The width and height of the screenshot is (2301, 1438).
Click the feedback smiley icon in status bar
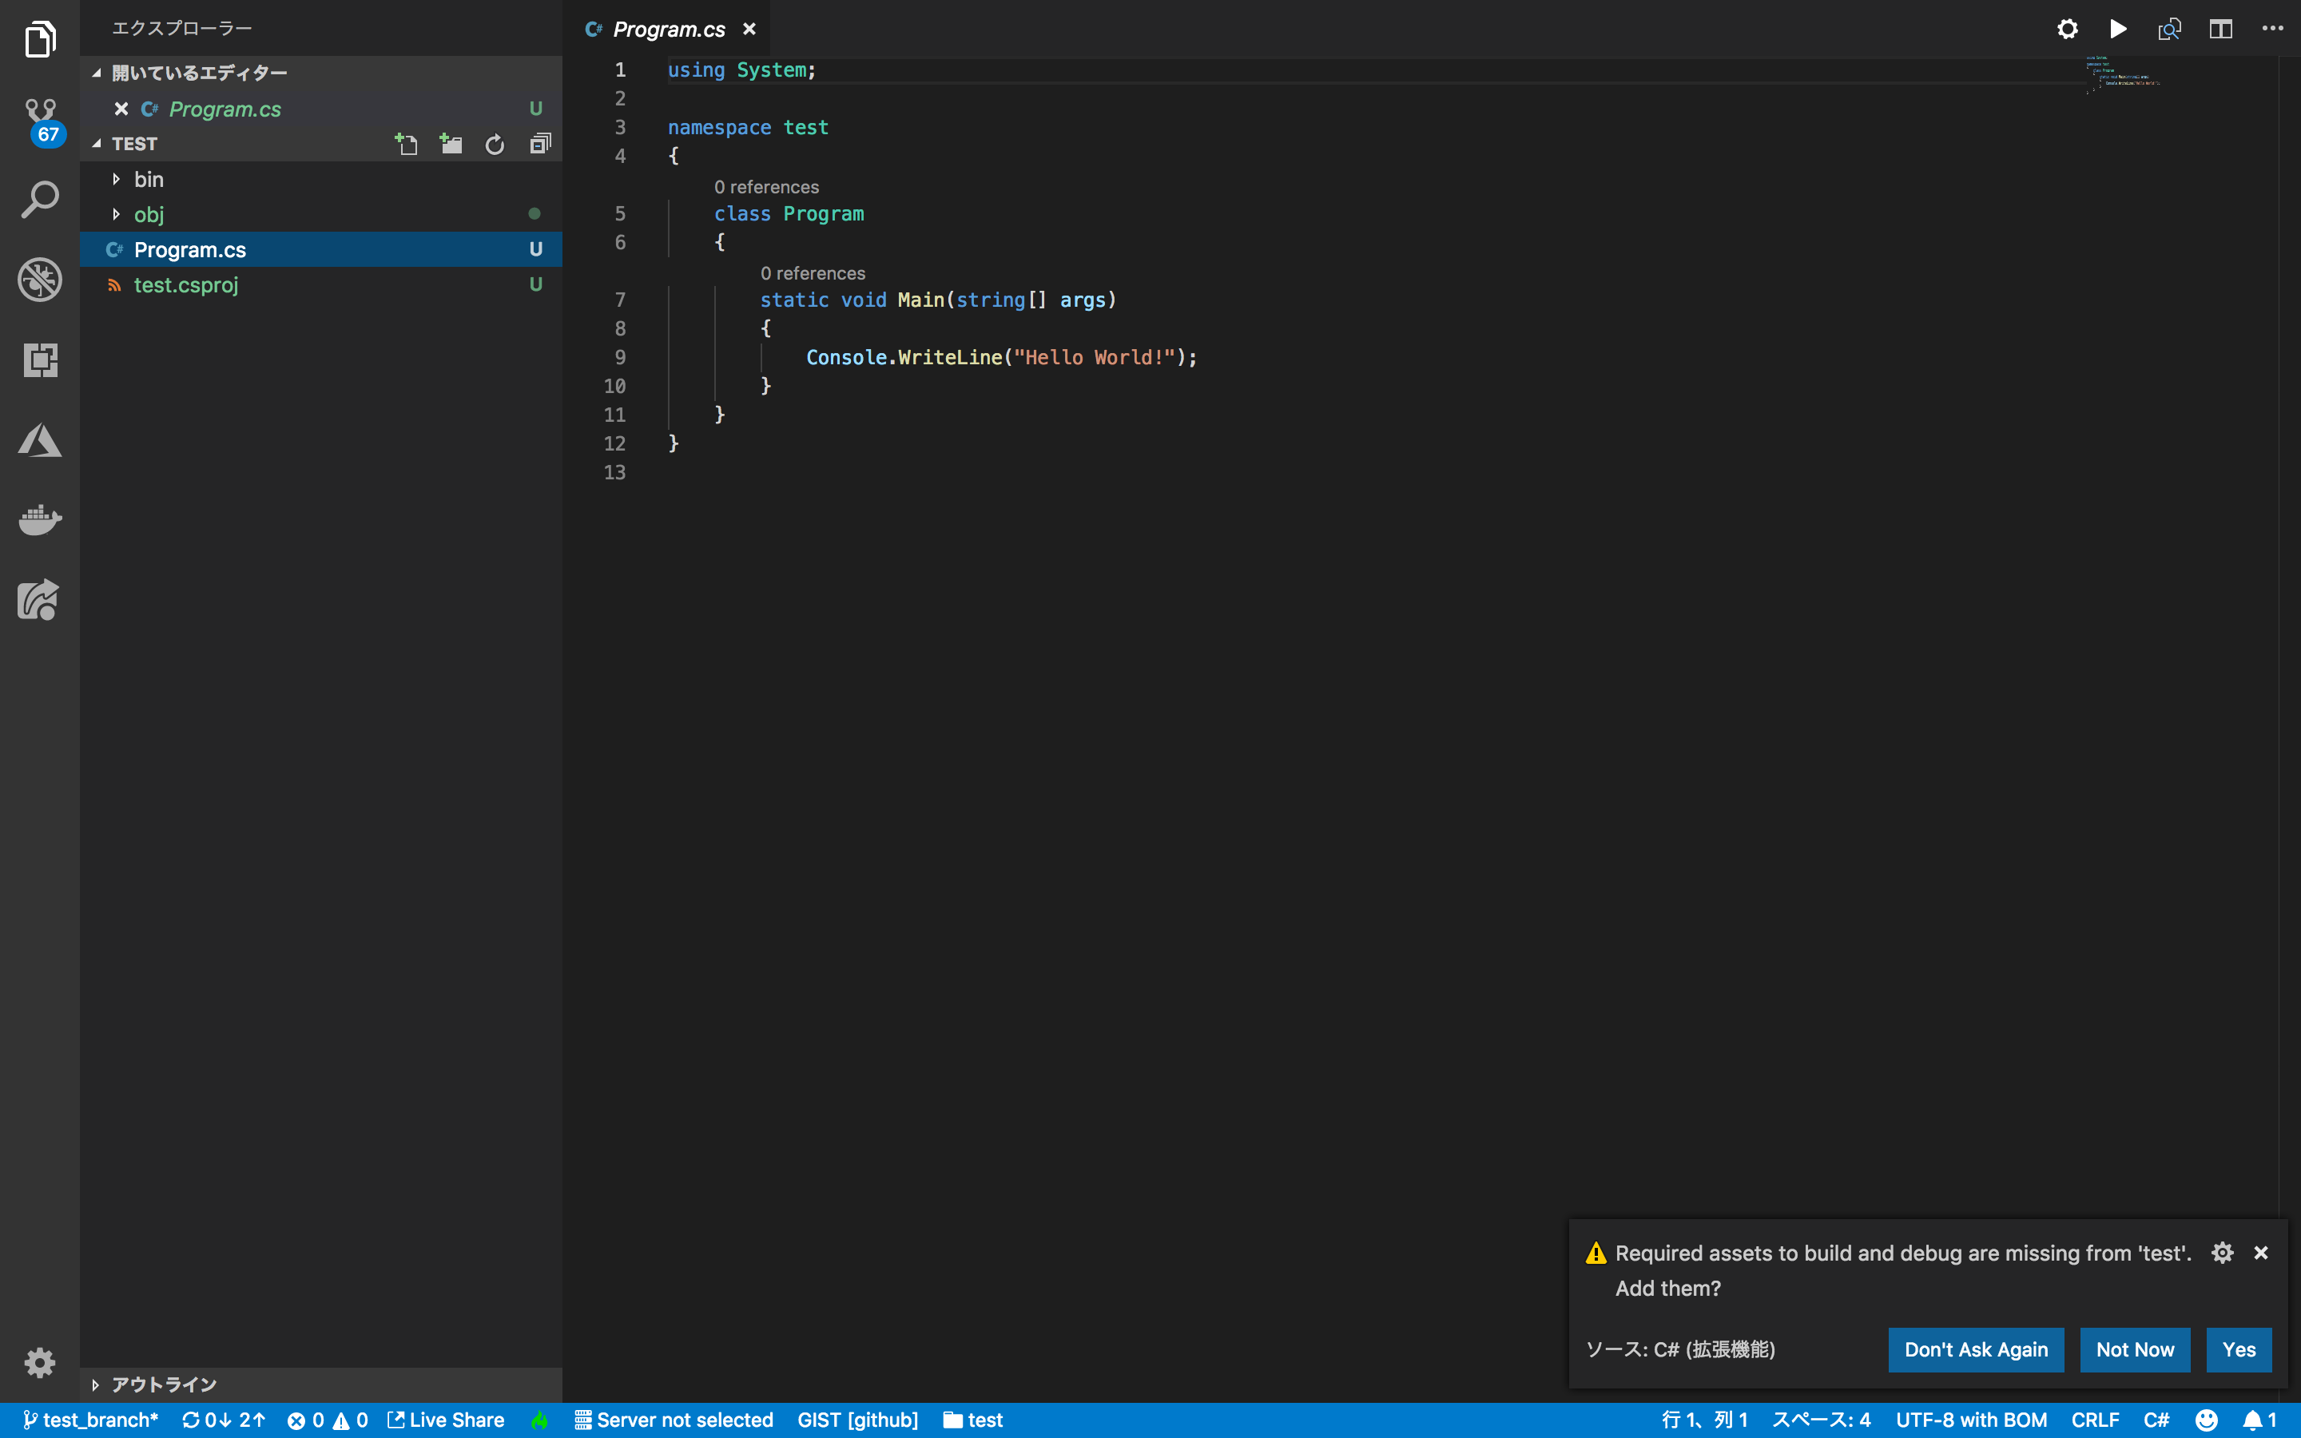pos(2207,1420)
